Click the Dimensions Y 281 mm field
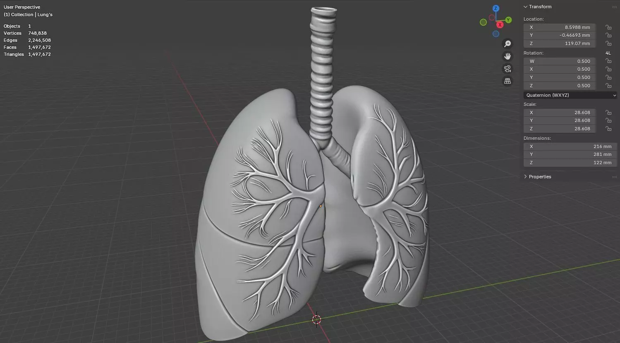This screenshot has height=343, width=620. pyautogui.click(x=570, y=154)
